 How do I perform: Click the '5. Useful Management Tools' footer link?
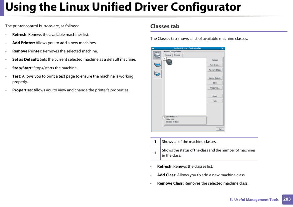point(254,200)
